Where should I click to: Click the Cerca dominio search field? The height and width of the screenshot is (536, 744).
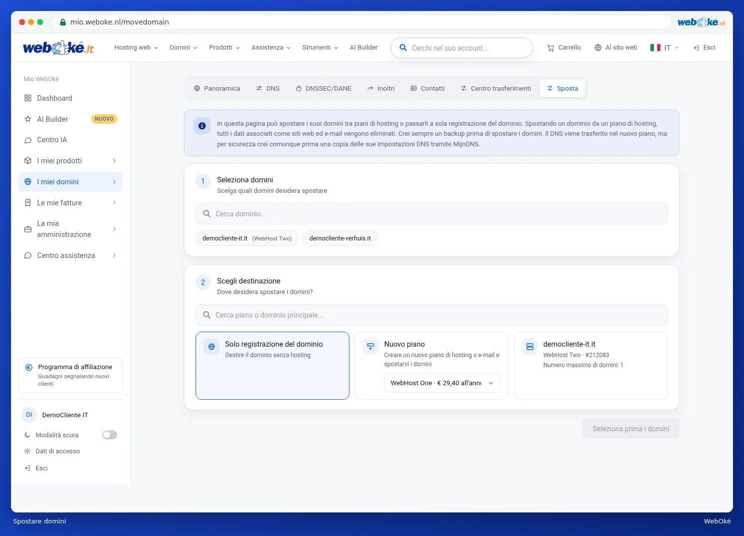[431, 214]
